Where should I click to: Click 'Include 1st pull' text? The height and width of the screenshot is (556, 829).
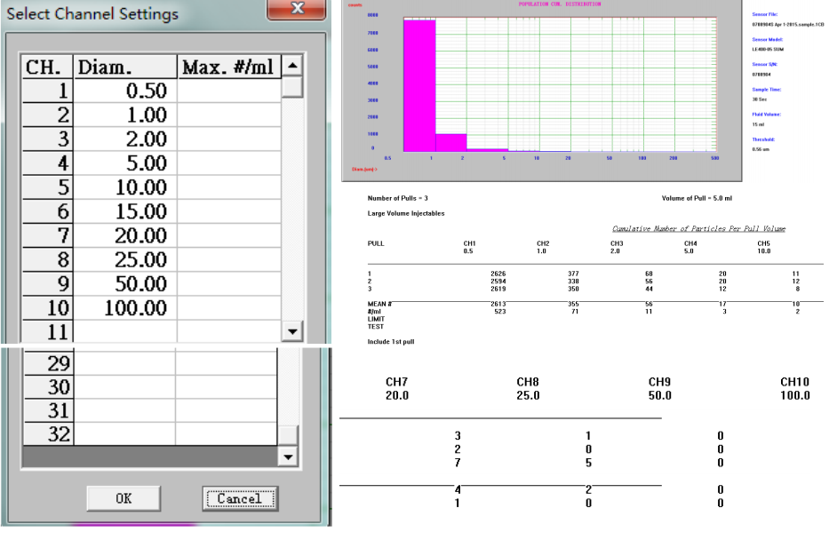[x=391, y=342]
